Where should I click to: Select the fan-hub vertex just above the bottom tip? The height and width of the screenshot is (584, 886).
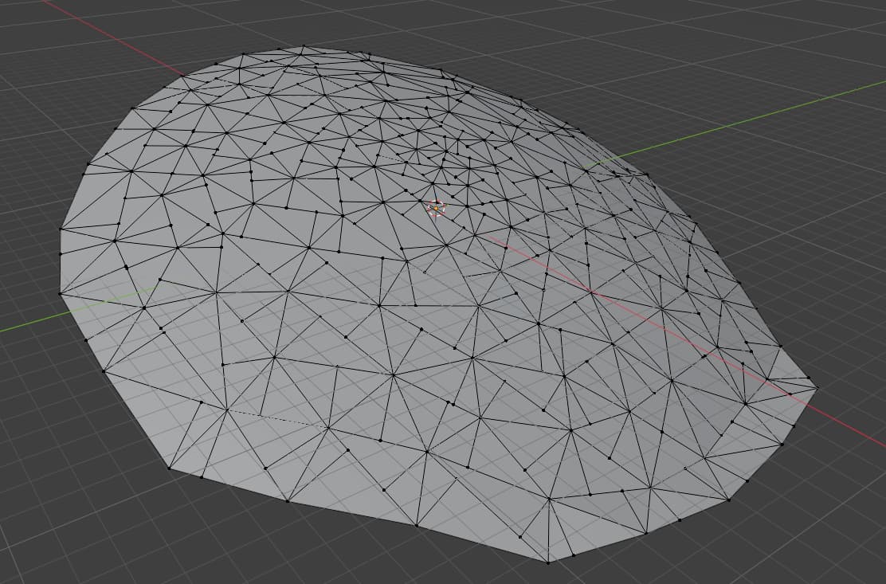(549, 498)
